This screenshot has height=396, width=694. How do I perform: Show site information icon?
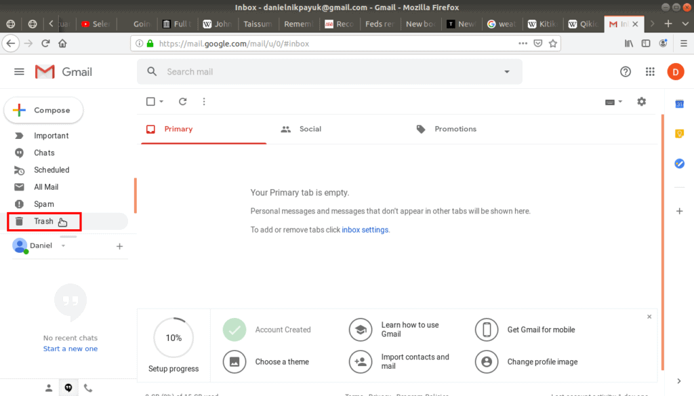[139, 43]
